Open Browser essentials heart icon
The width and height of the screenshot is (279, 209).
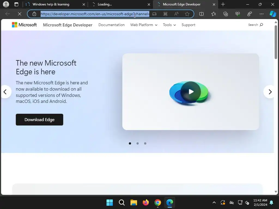[x=238, y=14]
